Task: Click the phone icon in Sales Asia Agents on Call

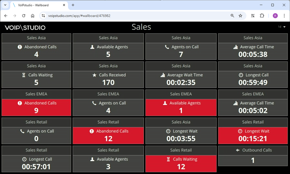Action: [x=167, y=47]
